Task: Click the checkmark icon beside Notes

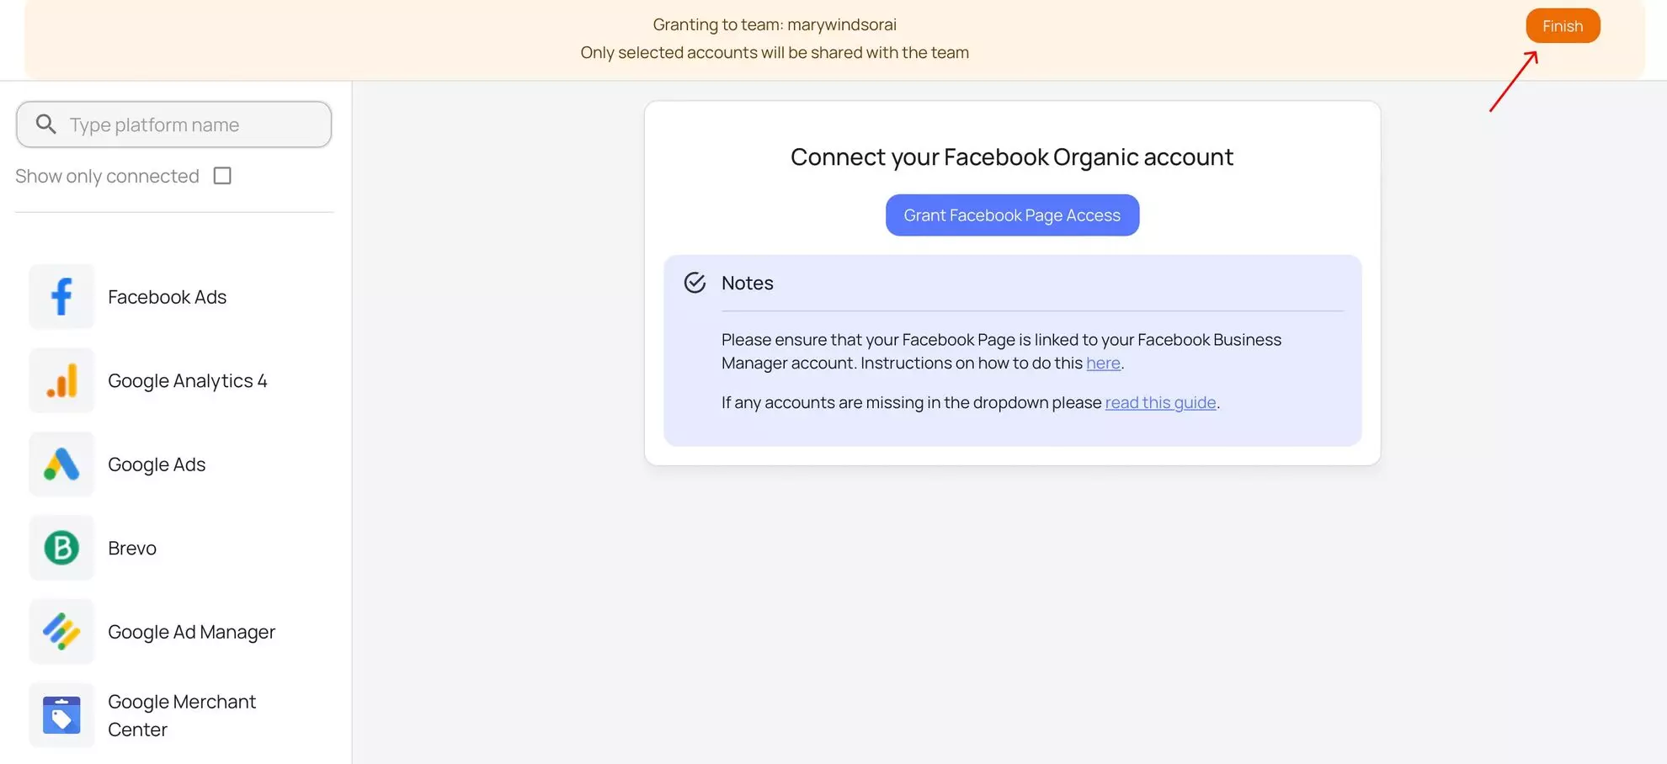Action: (x=695, y=283)
